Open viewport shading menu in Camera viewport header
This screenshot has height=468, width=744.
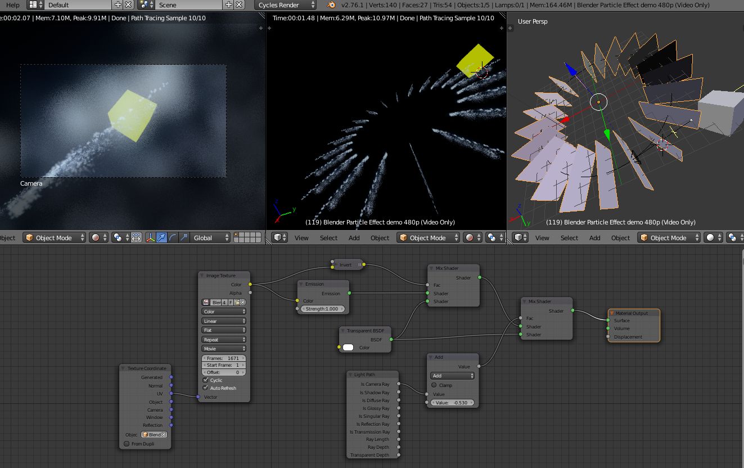[99, 238]
